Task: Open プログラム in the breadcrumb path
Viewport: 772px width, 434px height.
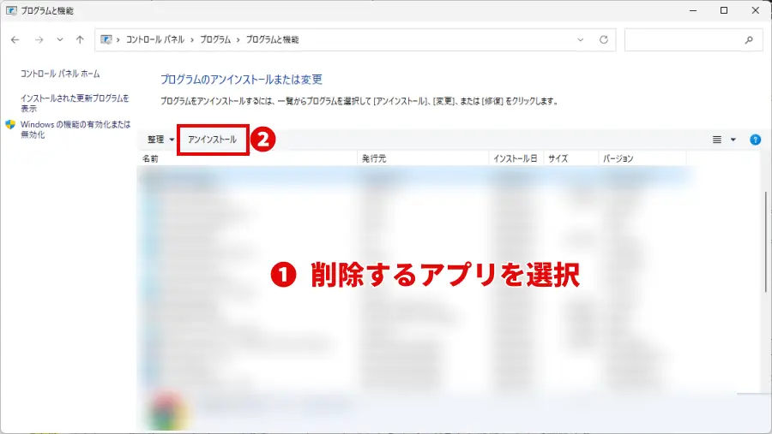Action: pyautogui.click(x=215, y=40)
